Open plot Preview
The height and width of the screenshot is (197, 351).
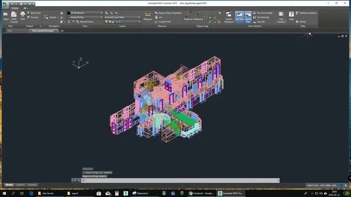[33, 17]
